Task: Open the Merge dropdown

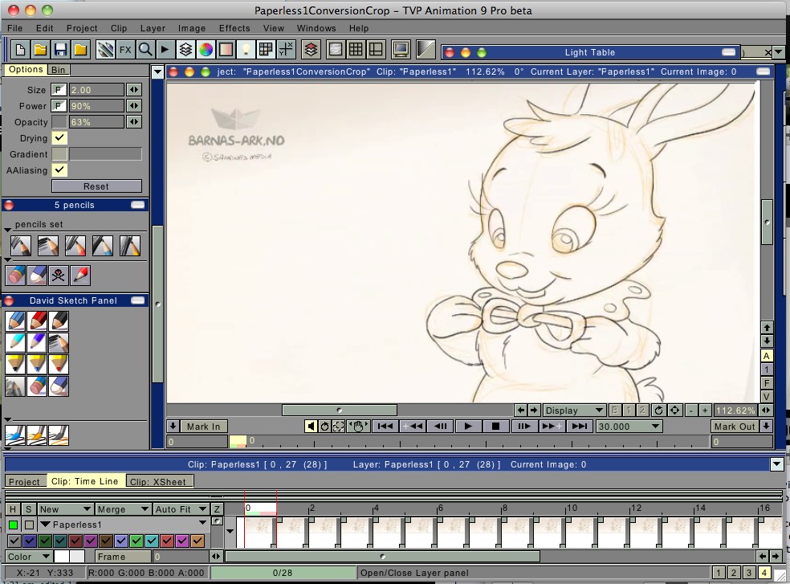Action: [122, 509]
